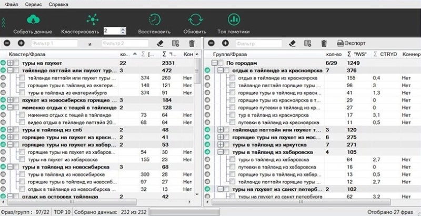
Task: Click the right panel minus collapse-all icon
Action: pyautogui.click(x=212, y=43)
